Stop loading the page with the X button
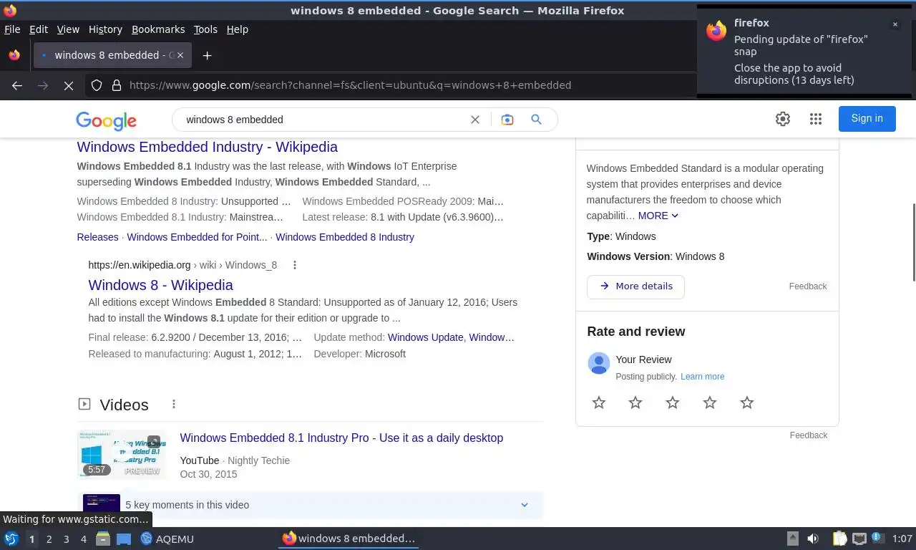 (69, 85)
